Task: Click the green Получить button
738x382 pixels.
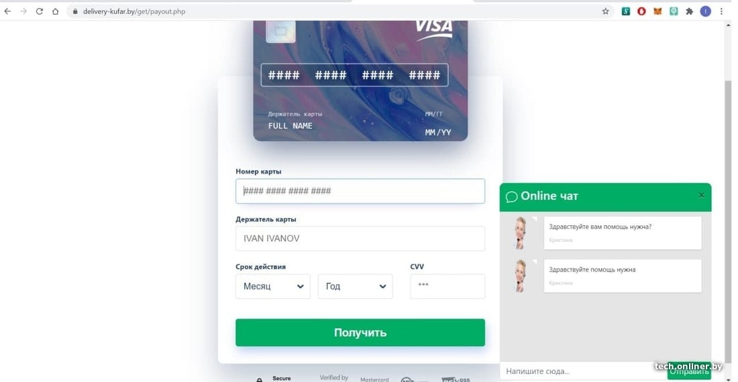Action: pyautogui.click(x=360, y=332)
